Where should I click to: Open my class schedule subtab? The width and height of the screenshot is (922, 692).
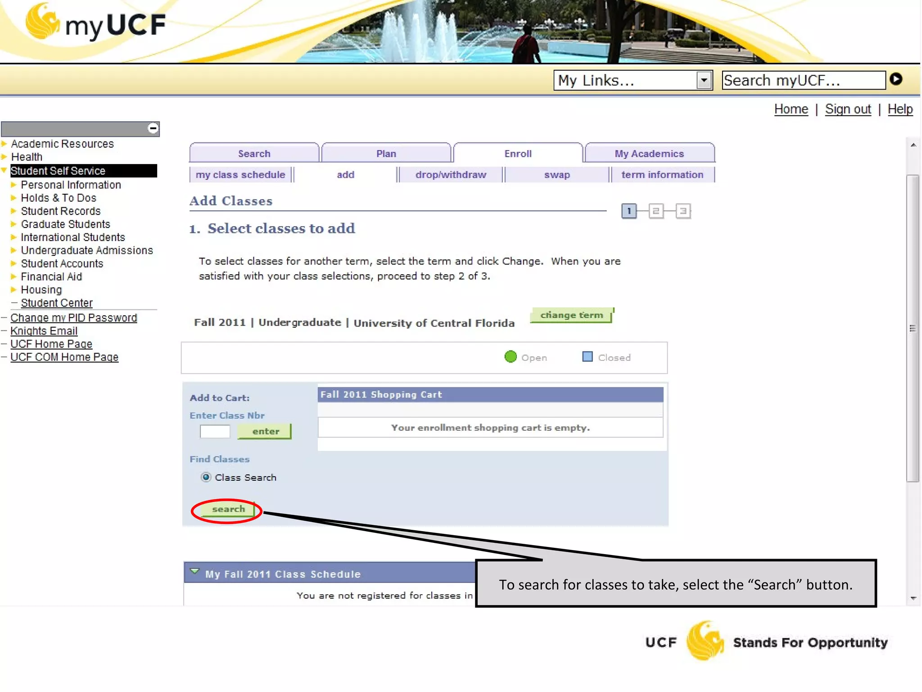[x=240, y=175]
